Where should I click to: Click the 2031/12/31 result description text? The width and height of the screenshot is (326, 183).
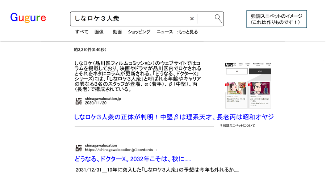coord(158,170)
